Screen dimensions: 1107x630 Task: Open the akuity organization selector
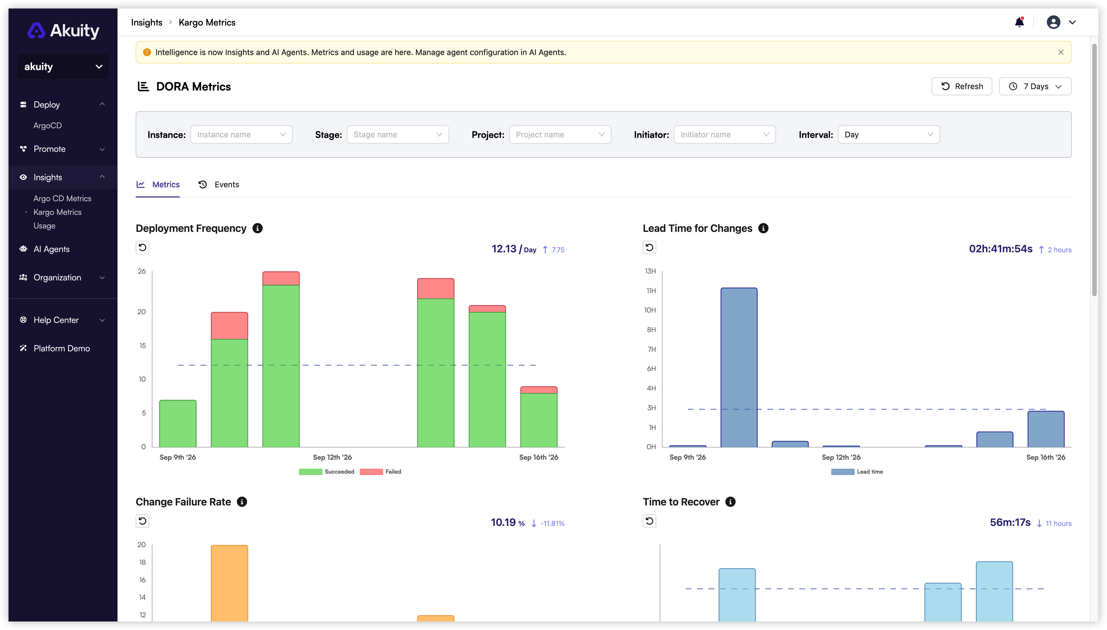(63, 67)
